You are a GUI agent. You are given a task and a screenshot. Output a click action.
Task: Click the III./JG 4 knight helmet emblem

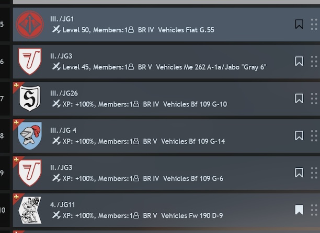click(30, 136)
